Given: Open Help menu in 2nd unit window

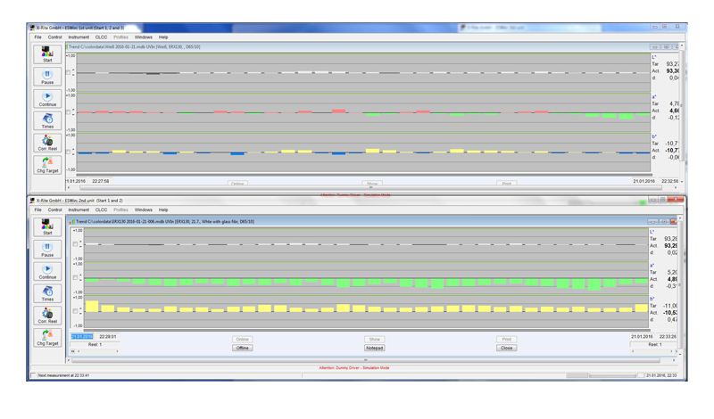Looking at the screenshot, I should pyautogui.click(x=163, y=210).
